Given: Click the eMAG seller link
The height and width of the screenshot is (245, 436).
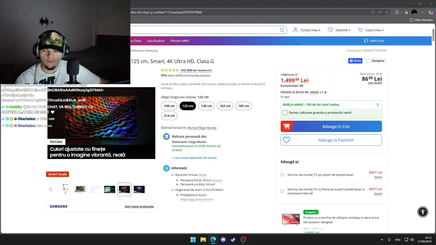Looking at the screenshot, I should coord(314,92).
